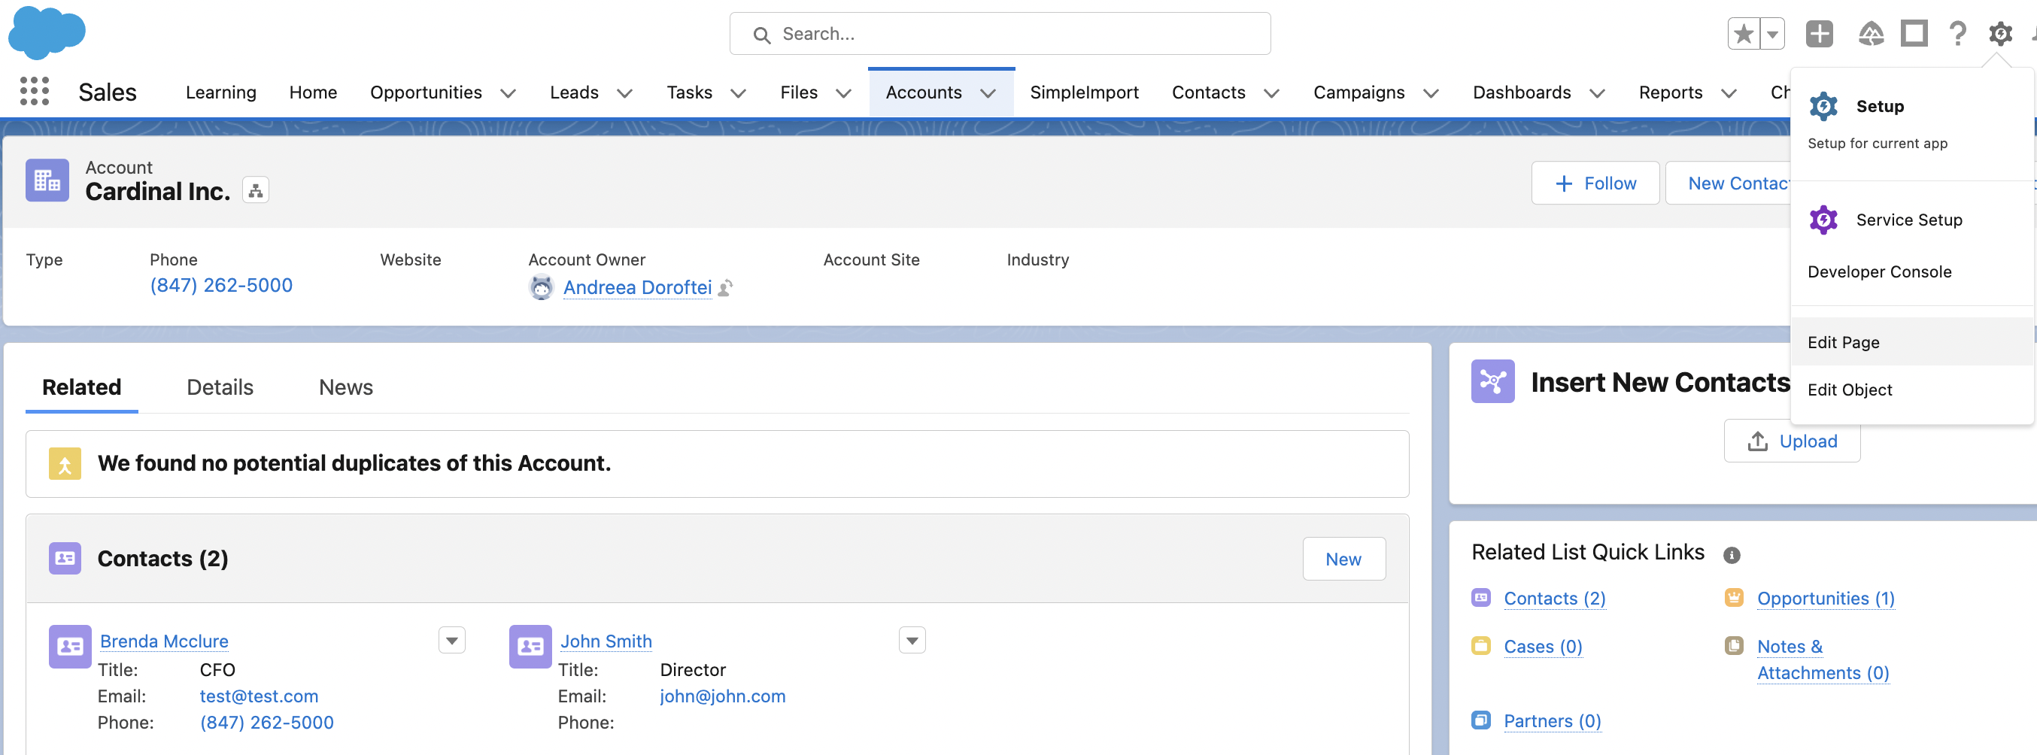Switch to the Details tab
Viewport: 2037px width, 755px height.
pos(220,387)
